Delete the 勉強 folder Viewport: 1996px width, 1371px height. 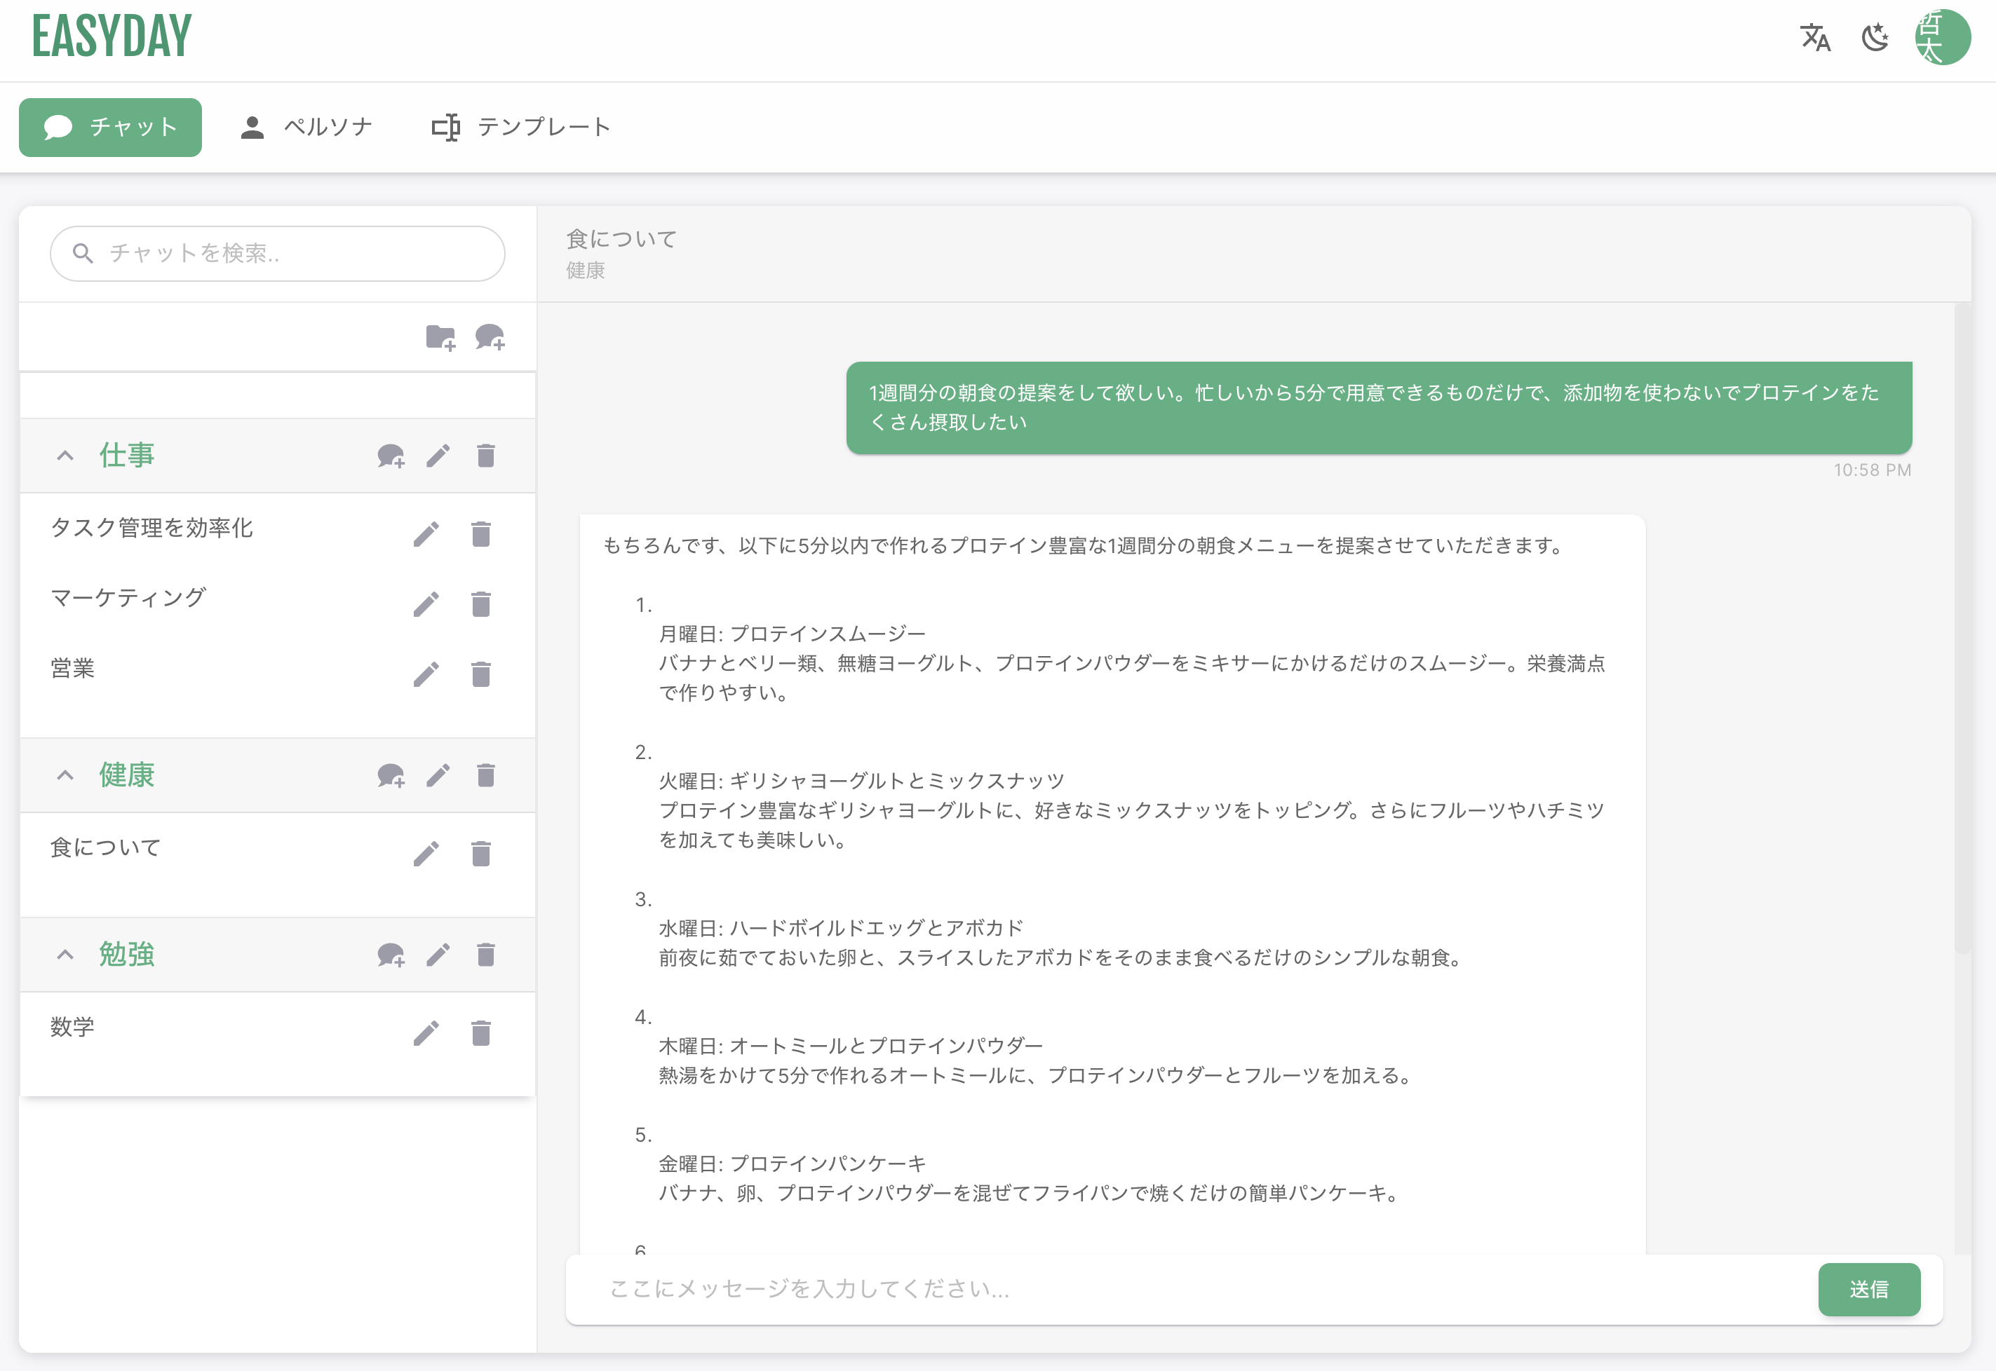click(x=486, y=955)
